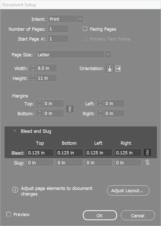
Task: Click the Bleed Bottom field
Action: click(x=70, y=152)
